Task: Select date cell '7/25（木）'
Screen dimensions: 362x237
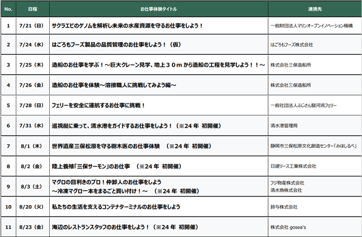Action: click(x=32, y=65)
